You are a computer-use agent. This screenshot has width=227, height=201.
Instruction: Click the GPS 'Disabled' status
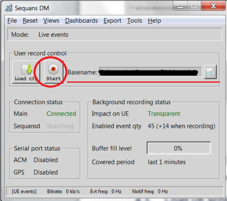[x=46, y=172]
